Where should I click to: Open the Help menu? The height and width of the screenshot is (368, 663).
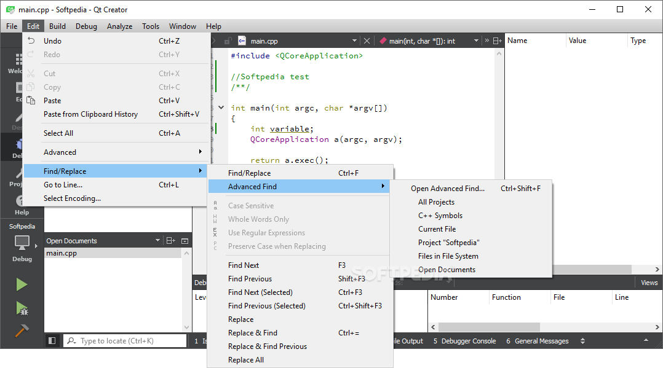pos(213,26)
